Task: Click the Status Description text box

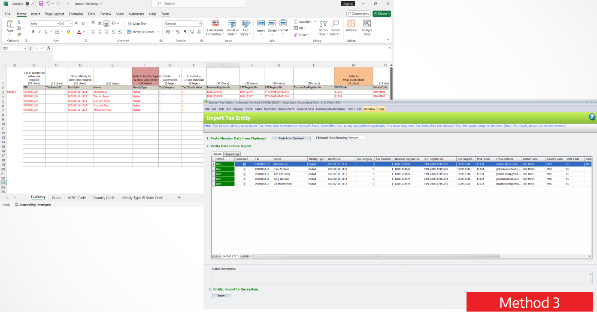Action: pos(402,278)
